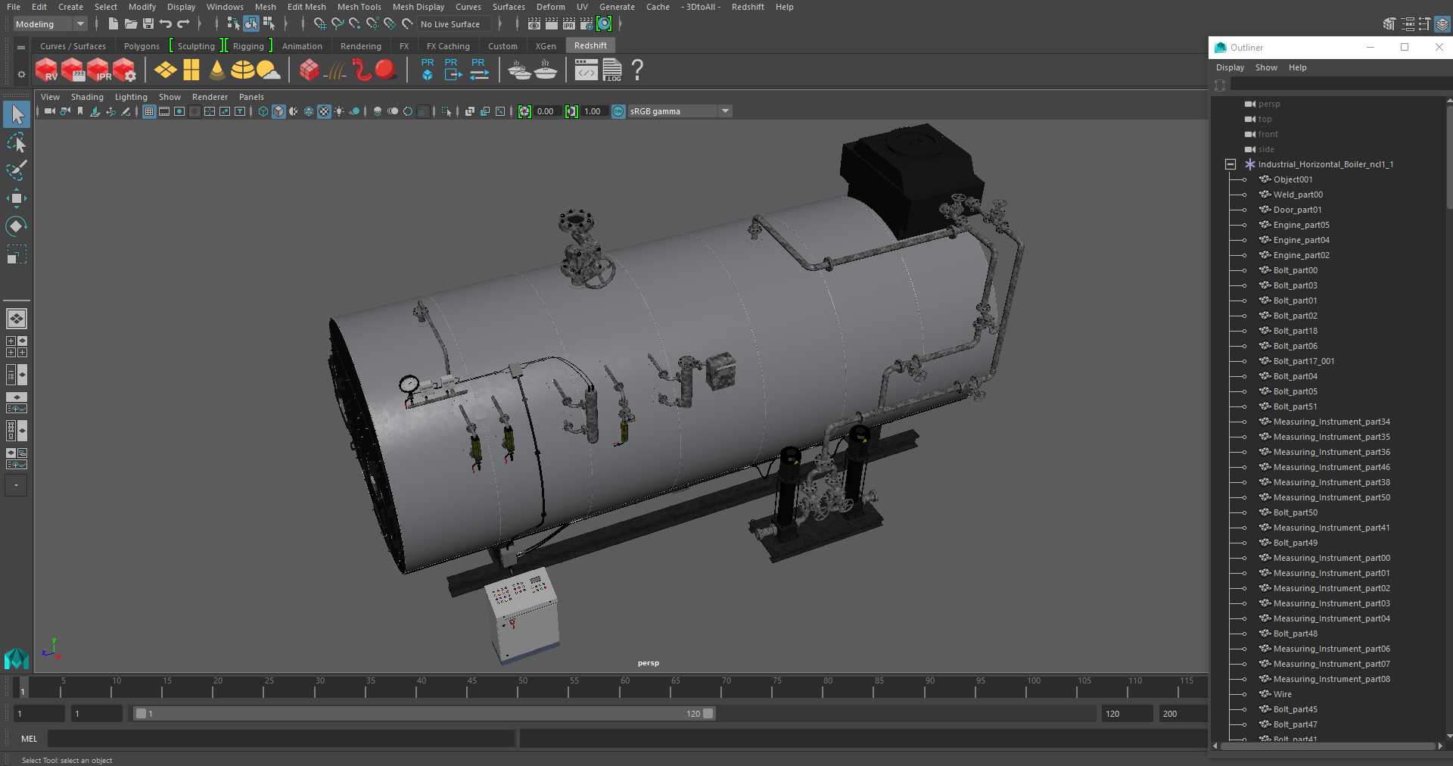Click the Redshift proxy export PR icon
Image resolution: width=1453 pixels, height=766 pixels.
point(453,70)
